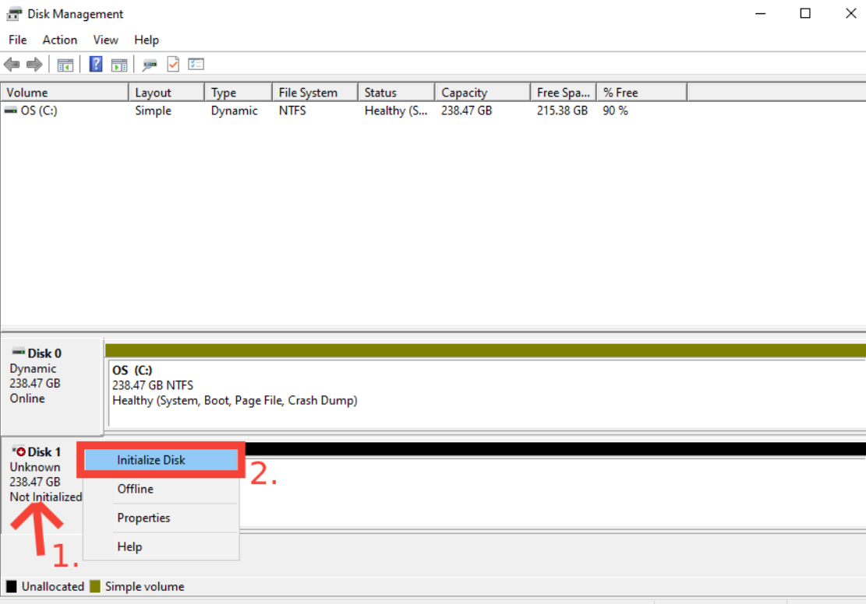
Task: Click the olive Simple volume legend swatch
Action: (x=95, y=586)
